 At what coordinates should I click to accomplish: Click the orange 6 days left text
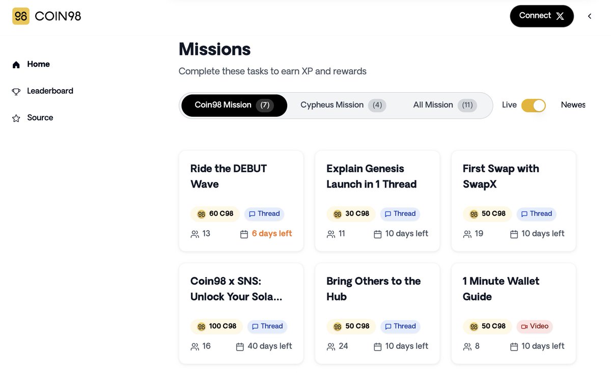272,234
